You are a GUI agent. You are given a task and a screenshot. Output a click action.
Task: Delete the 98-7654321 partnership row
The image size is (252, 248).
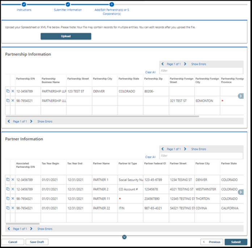13,101
